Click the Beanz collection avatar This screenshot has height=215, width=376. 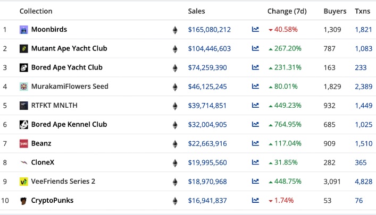(24, 144)
